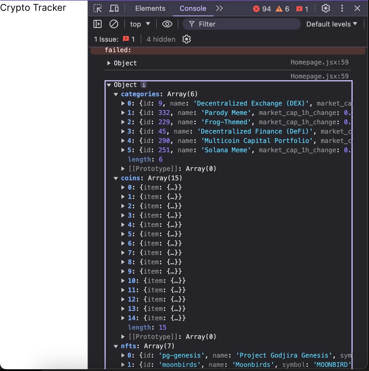Open the more options three-dot menu

point(342,8)
